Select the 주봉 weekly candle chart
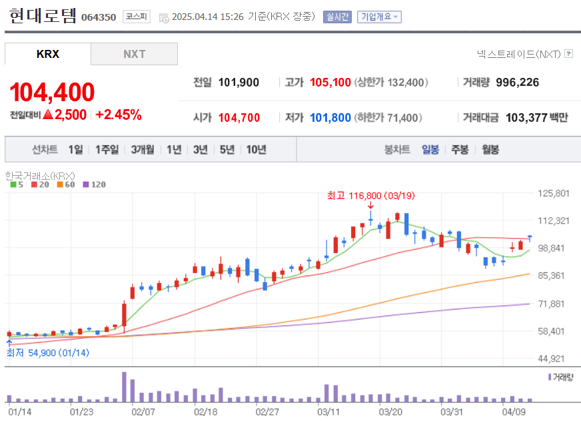Image resolution: width=581 pixels, height=430 pixels. [460, 150]
